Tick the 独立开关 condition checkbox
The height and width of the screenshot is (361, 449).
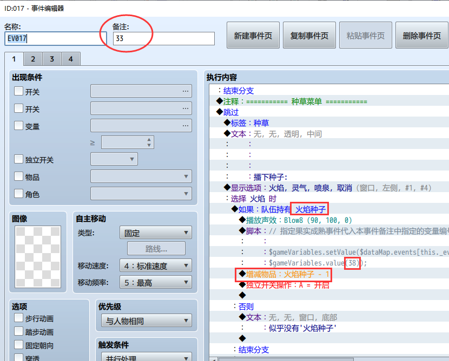click(18, 159)
